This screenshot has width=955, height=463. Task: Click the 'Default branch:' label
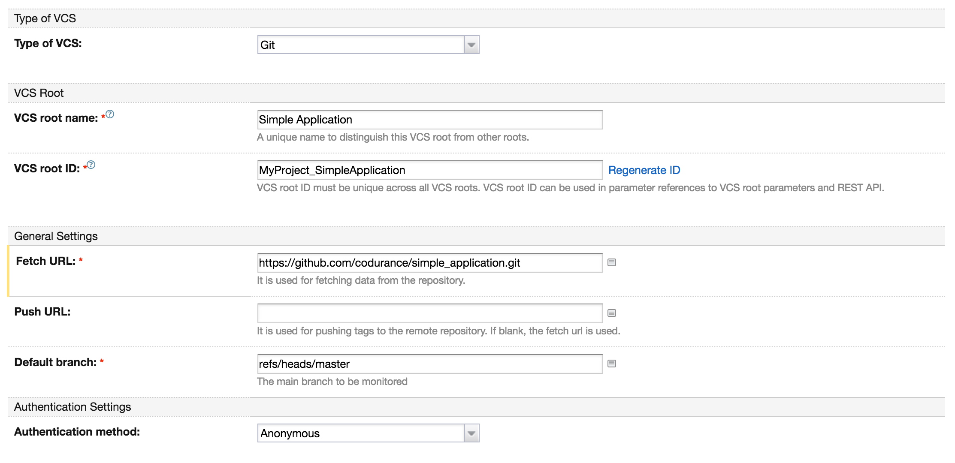tap(55, 362)
